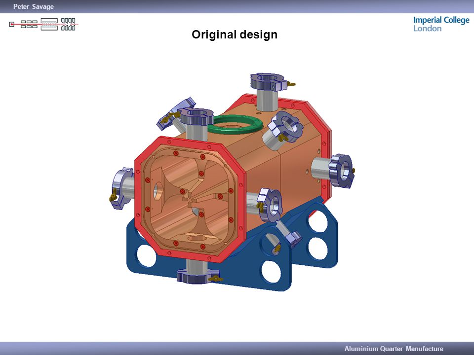Click the Imperial College London logo
This screenshot has width=474, height=355.
pyautogui.click(x=441, y=24)
